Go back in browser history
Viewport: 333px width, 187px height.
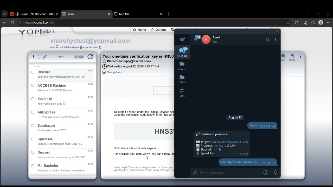pos(4,23)
